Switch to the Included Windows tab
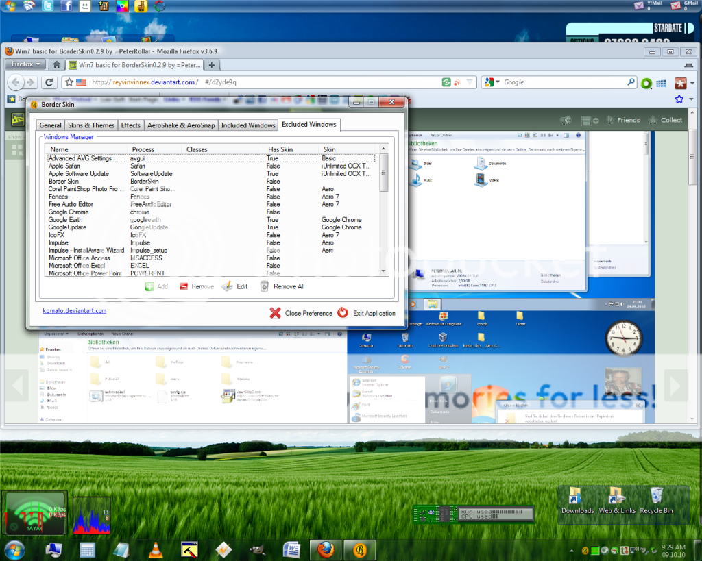 pyautogui.click(x=247, y=125)
